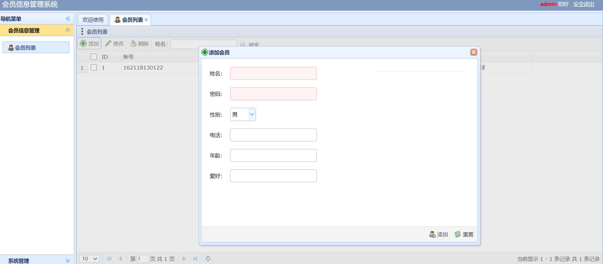Go to the first page
This screenshot has width=603, height=264.
pyautogui.click(x=109, y=259)
